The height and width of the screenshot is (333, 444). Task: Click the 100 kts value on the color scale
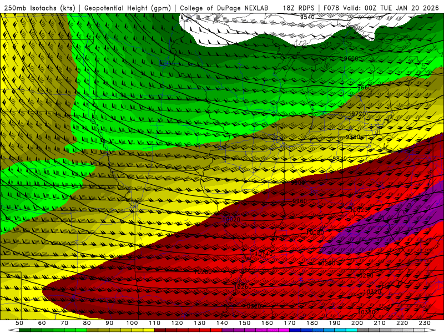[x=132, y=323]
